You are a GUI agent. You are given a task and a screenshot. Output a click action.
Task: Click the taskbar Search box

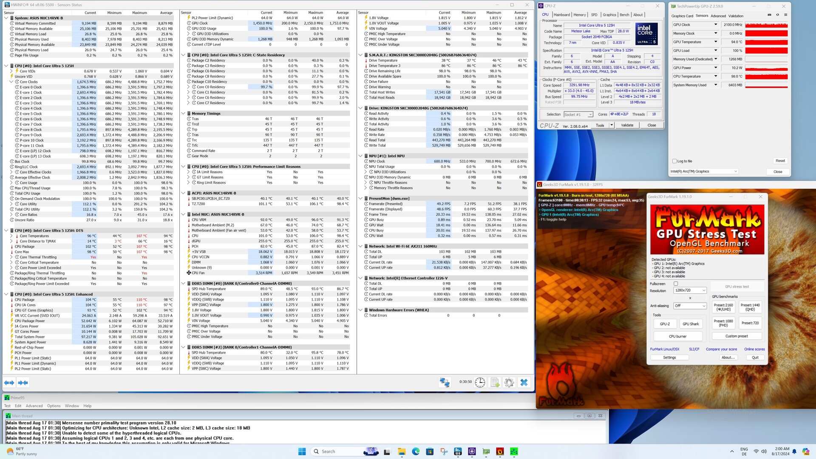click(x=344, y=451)
